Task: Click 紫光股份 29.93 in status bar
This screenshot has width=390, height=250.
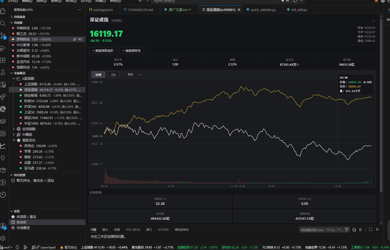Action: click(152, 247)
